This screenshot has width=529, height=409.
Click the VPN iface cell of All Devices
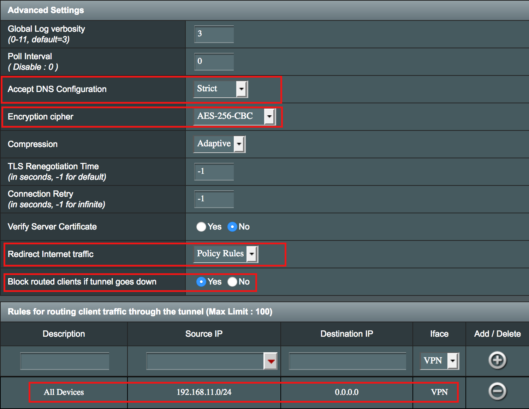click(439, 392)
